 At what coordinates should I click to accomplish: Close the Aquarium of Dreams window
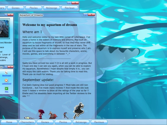92,15
